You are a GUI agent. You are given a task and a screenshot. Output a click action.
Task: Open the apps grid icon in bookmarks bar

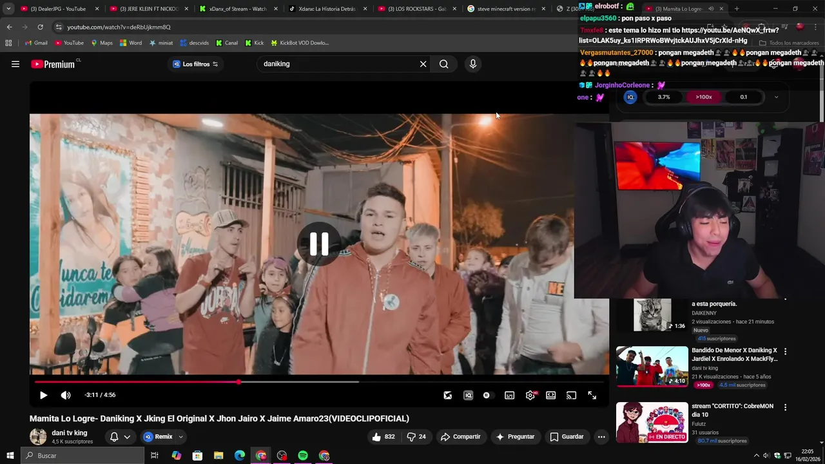tap(8, 43)
